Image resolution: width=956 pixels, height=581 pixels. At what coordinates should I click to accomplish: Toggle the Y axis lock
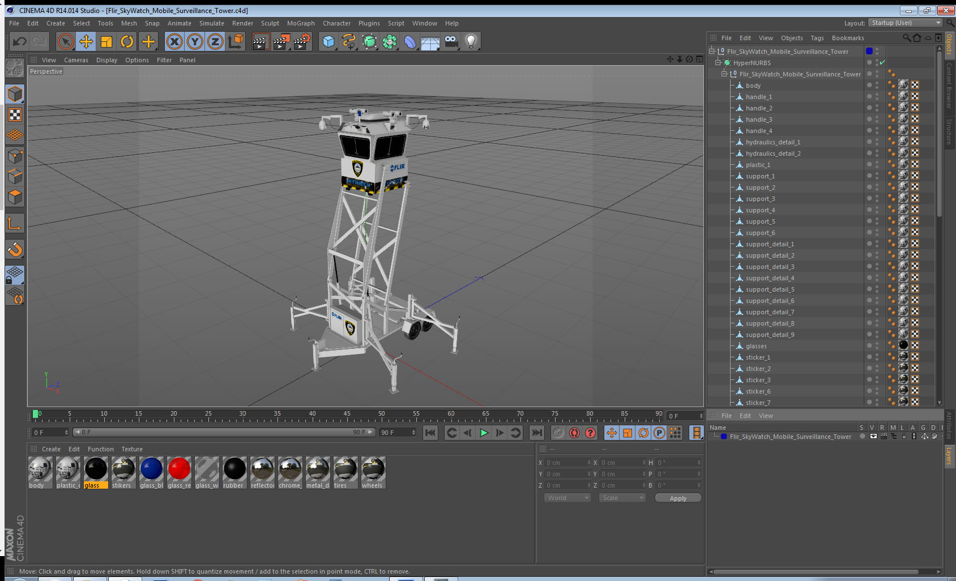[195, 41]
